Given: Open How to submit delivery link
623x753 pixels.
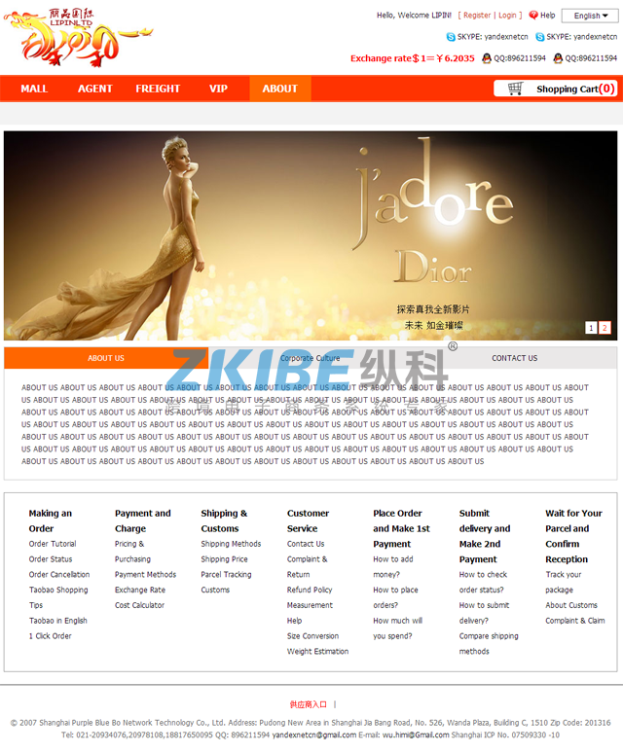Looking at the screenshot, I should pos(484,613).
